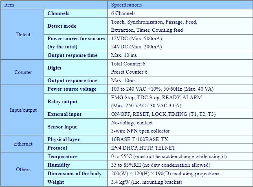Click the Digits row label
The image size is (253, 187).
55,68
